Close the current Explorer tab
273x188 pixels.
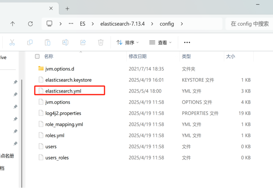coord(51,8)
